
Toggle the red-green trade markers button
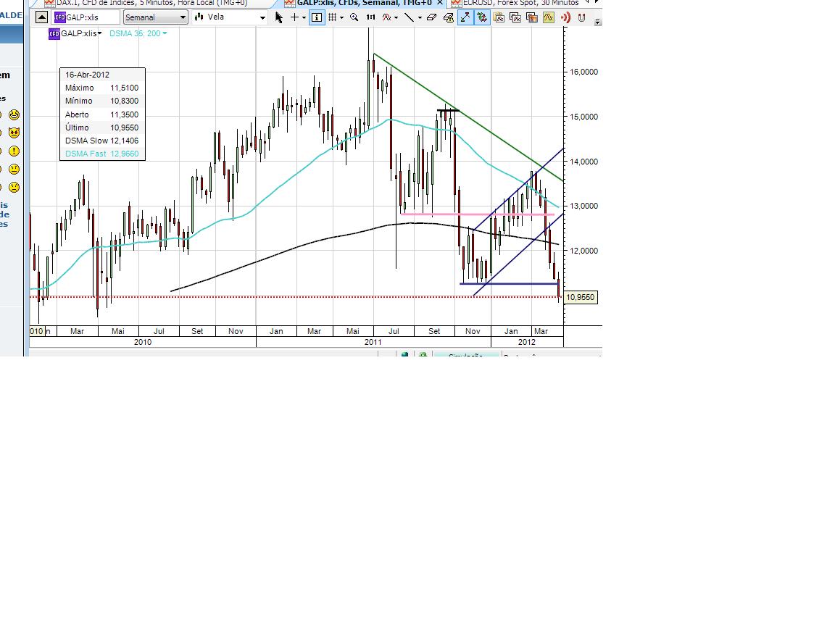coord(481,17)
